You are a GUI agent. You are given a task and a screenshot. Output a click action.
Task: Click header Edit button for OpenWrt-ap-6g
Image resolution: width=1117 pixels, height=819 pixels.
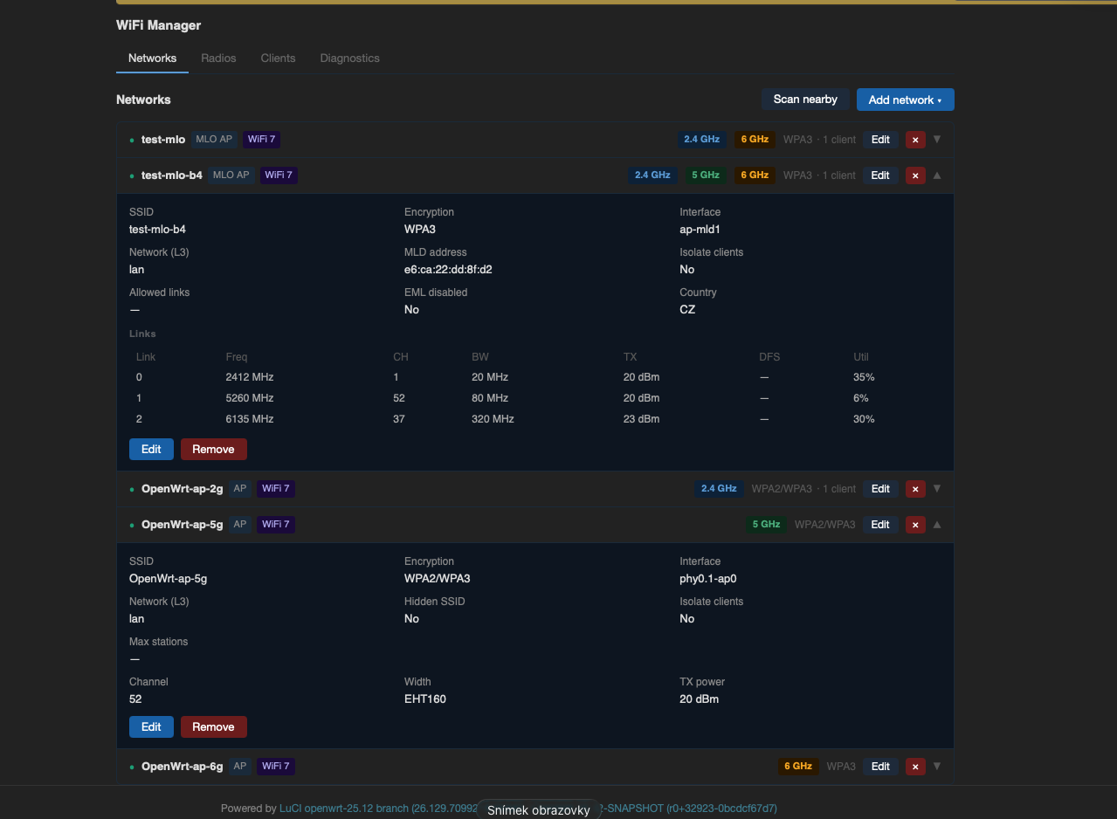click(880, 767)
